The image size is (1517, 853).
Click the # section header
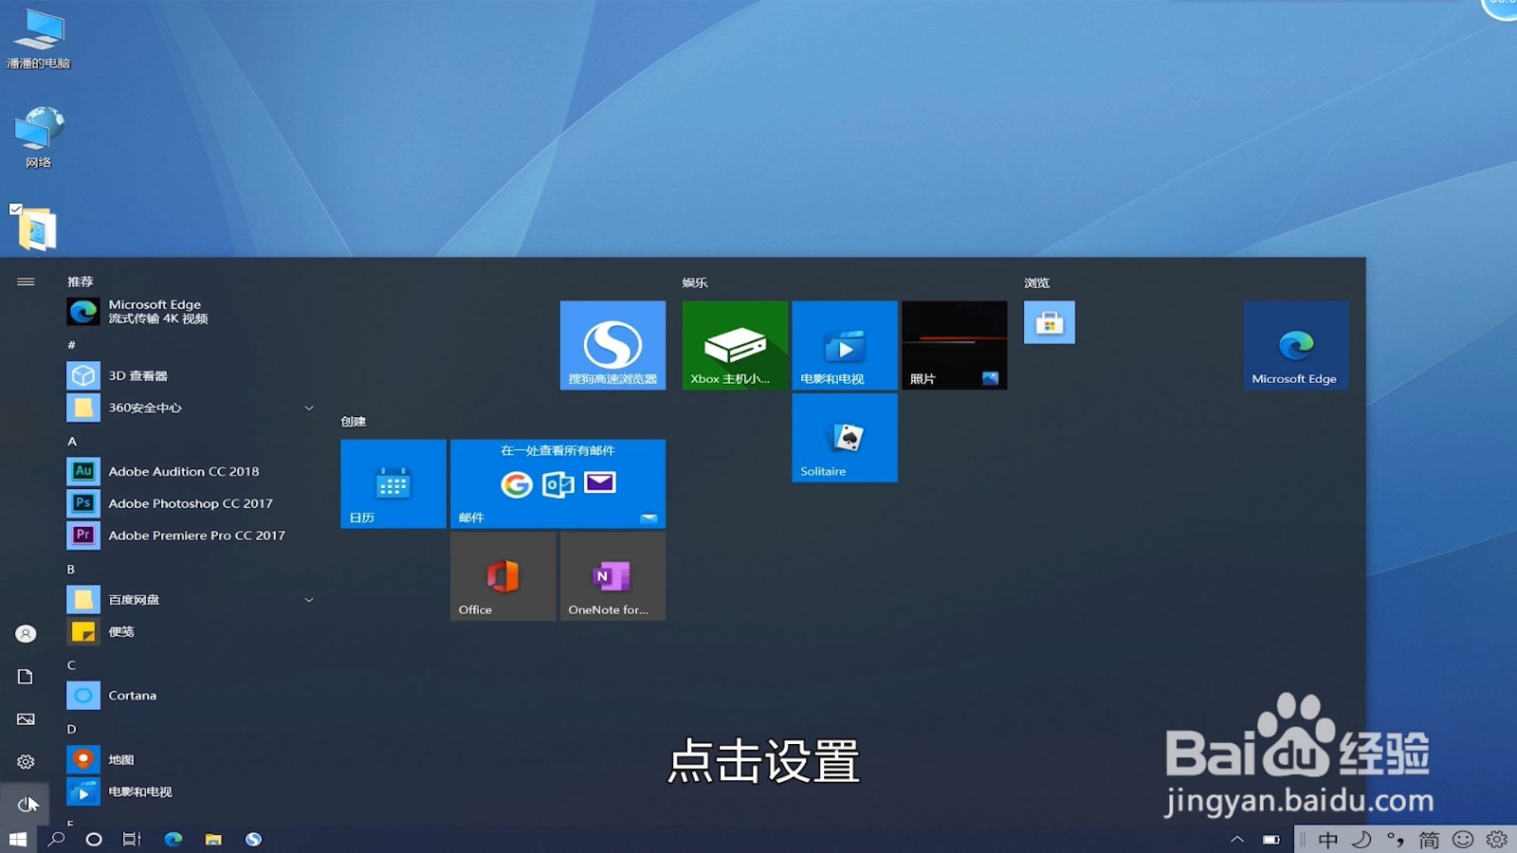(71, 345)
